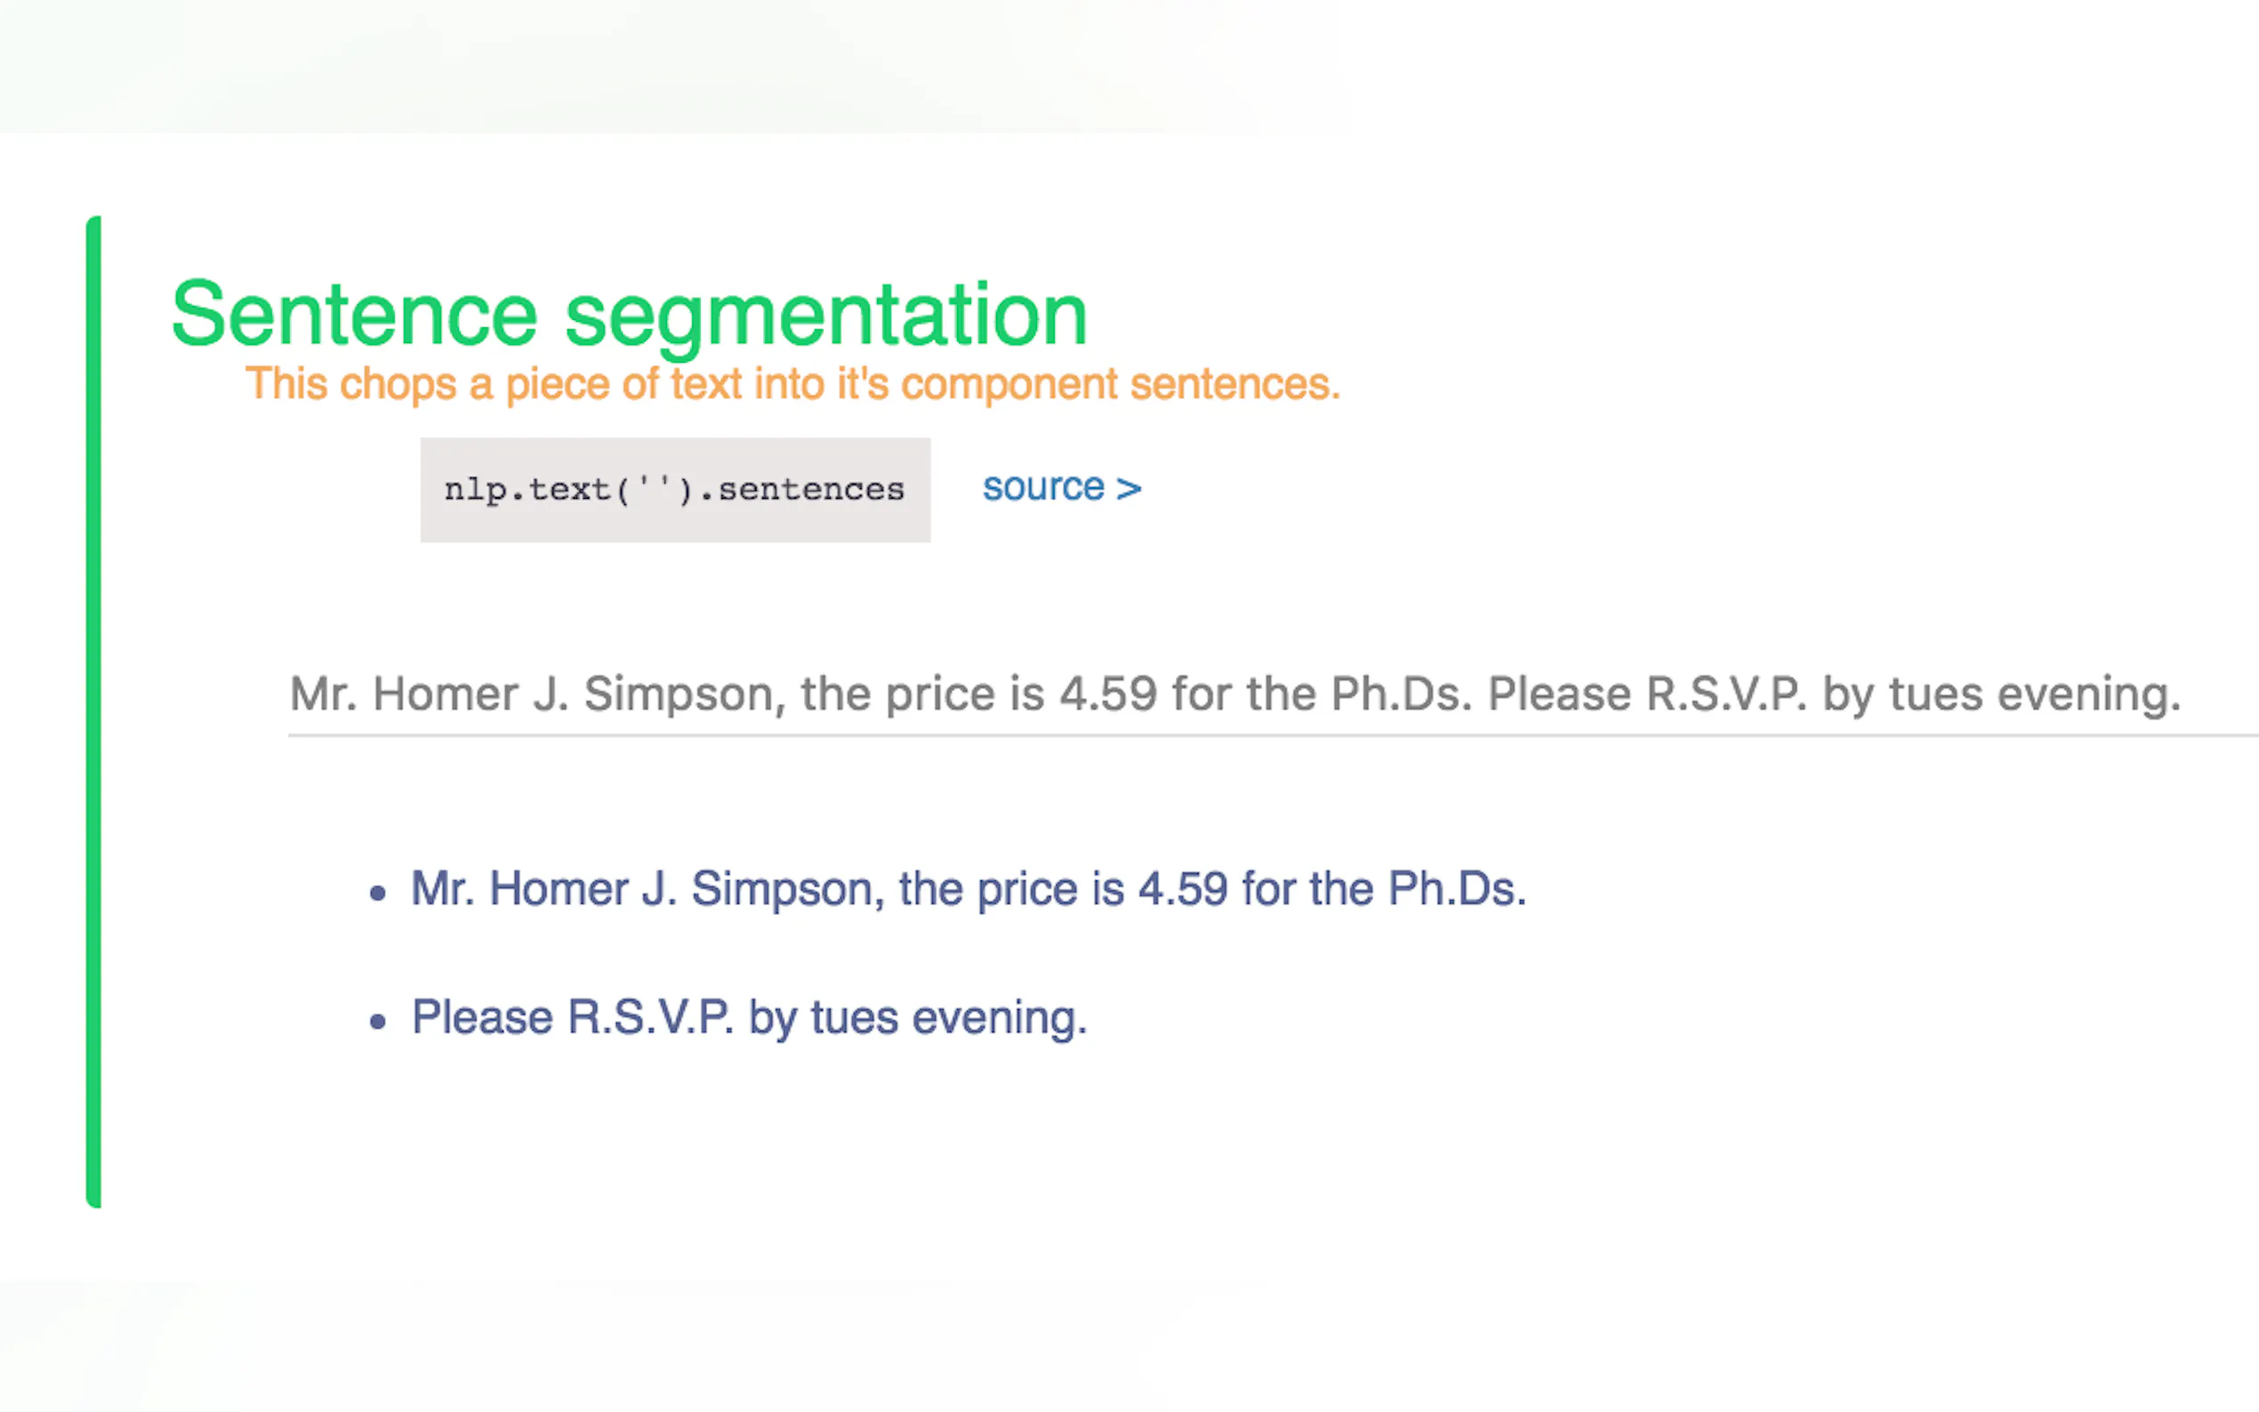Click 'tues evening.' in the second result

(x=949, y=1017)
